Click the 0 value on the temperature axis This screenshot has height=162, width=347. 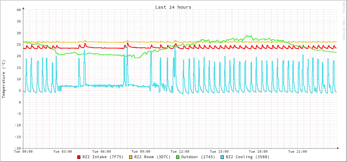[x=20, y=102]
